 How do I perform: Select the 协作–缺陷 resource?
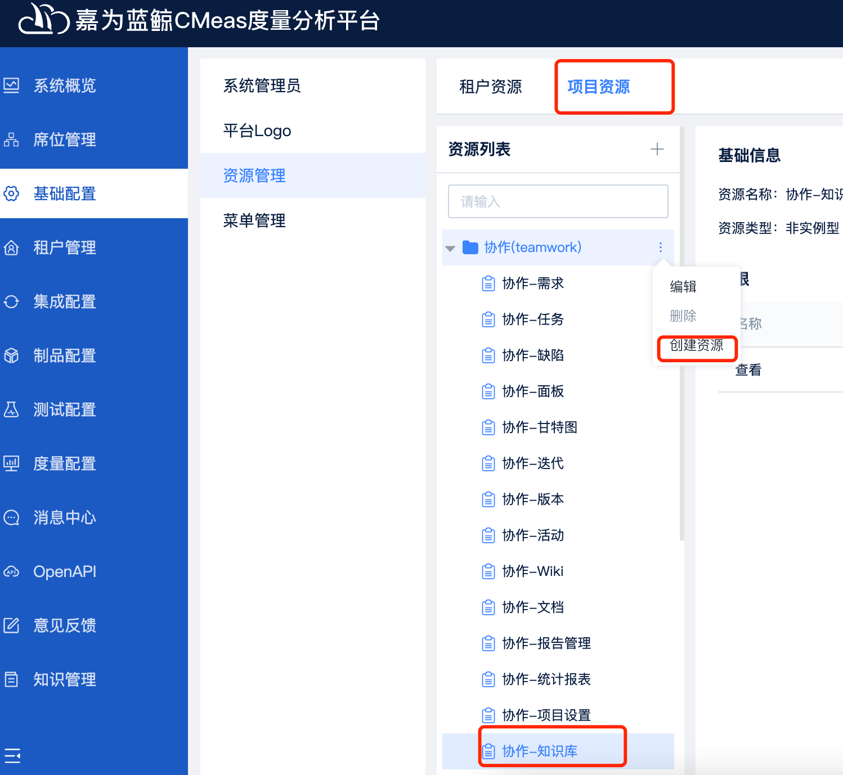[558, 355]
